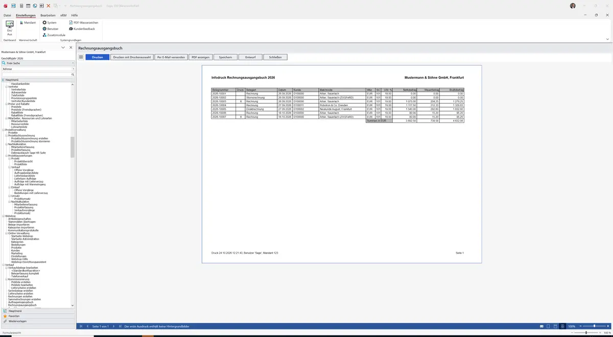This screenshot has width=613, height=337.
Task: Click the red X icon in the quick access toolbar
Action: coord(49,6)
